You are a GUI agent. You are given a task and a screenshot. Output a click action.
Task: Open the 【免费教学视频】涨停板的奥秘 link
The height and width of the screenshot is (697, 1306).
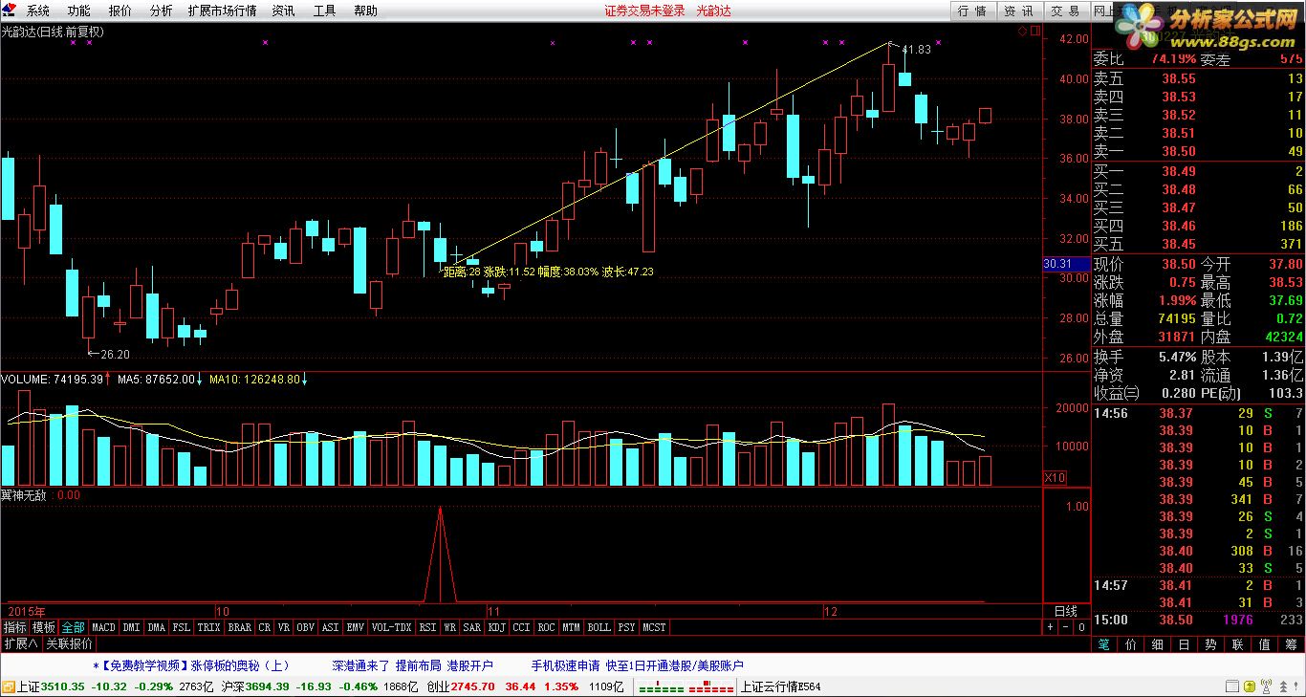(191, 665)
